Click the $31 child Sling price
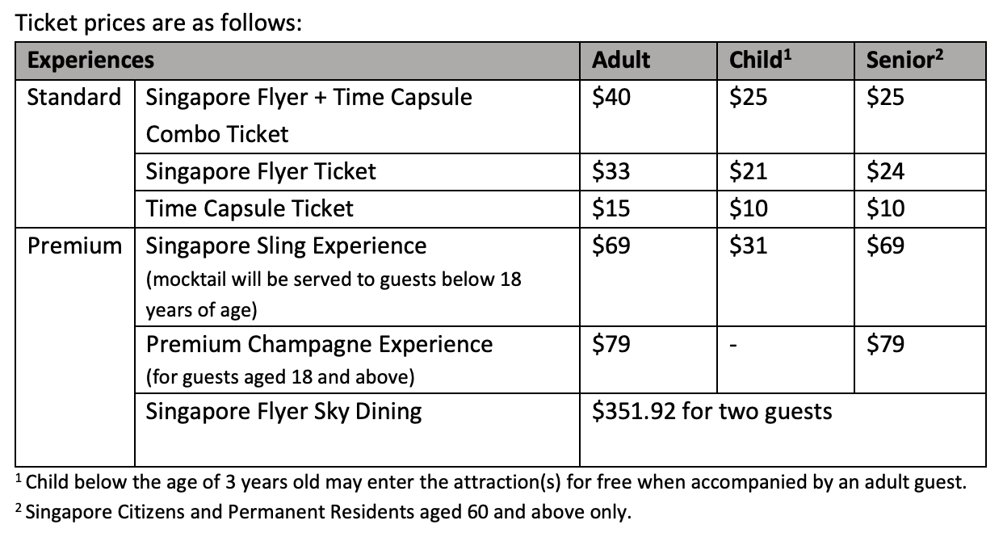Image resolution: width=1003 pixels, height=533 pixels. [x=748, y=246]
